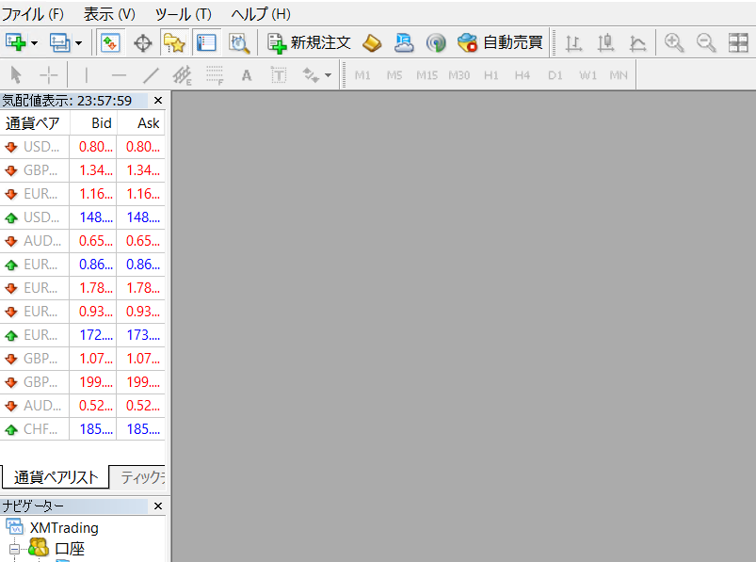Click the tile windows grid icon

tap(737, 42)
